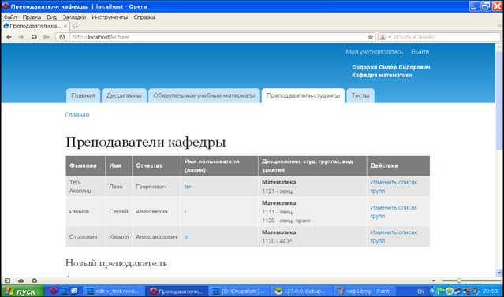
Task: Open new tab with the plus icon
Action: pyautogui.click(x=75, y=26)
